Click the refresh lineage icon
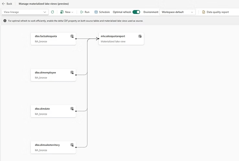This screenshot has height=161, width=239. pos(52,12)
